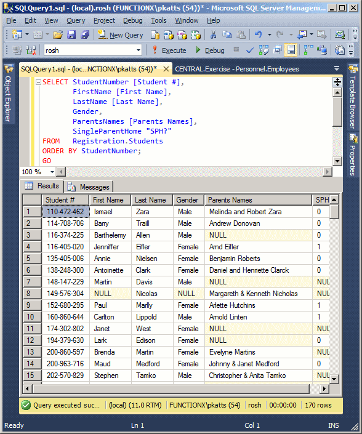Click the query editor vertical scrollbar thumb
The height and width of the screenshot is (434, 362).
click(x=337, y=111)
